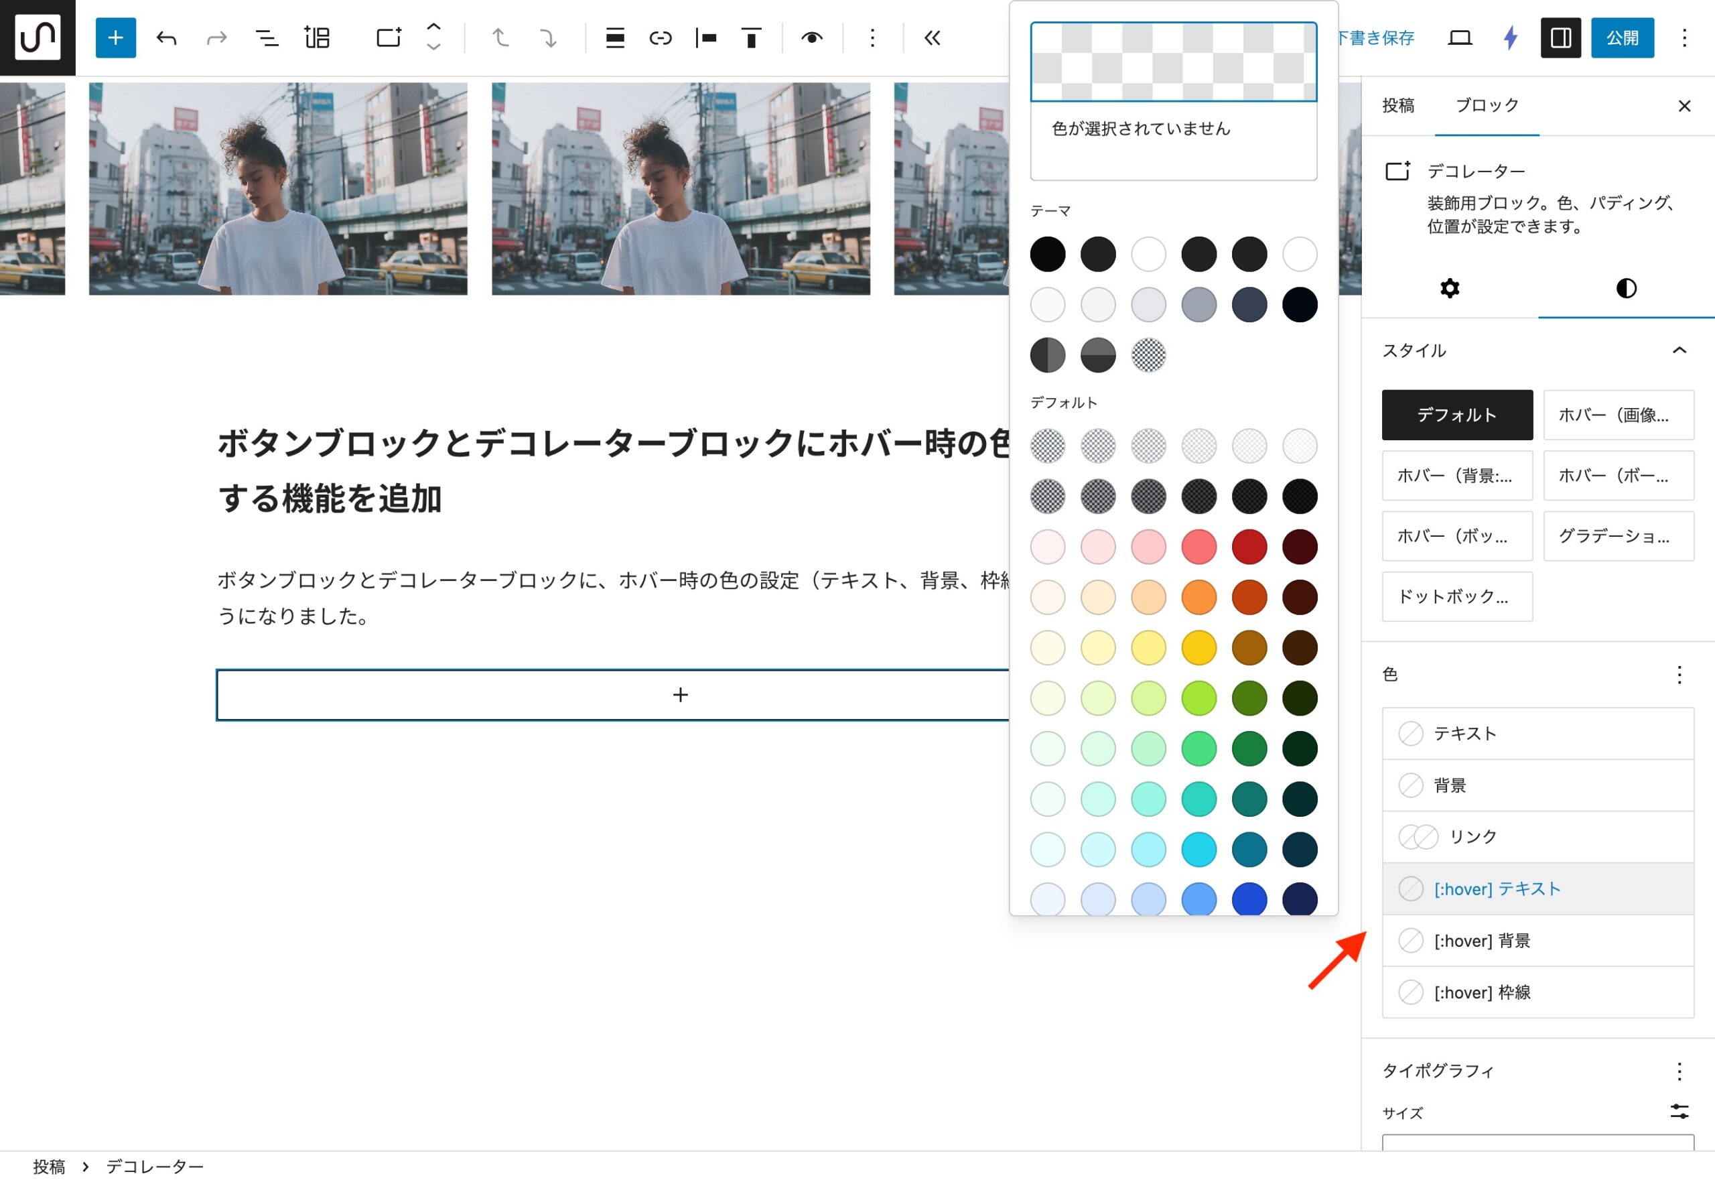Open the 色 panel options menu
Image resolution: width=1715 pixels, height=1182 pixels.
1679,675
